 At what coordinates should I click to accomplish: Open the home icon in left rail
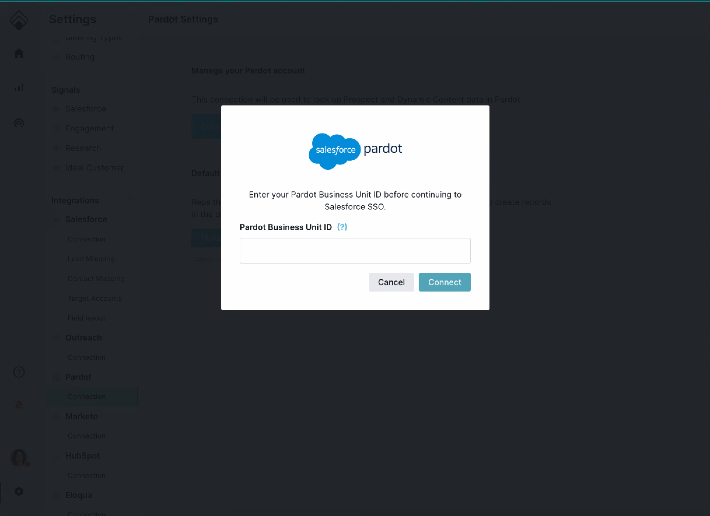point(19,53)
